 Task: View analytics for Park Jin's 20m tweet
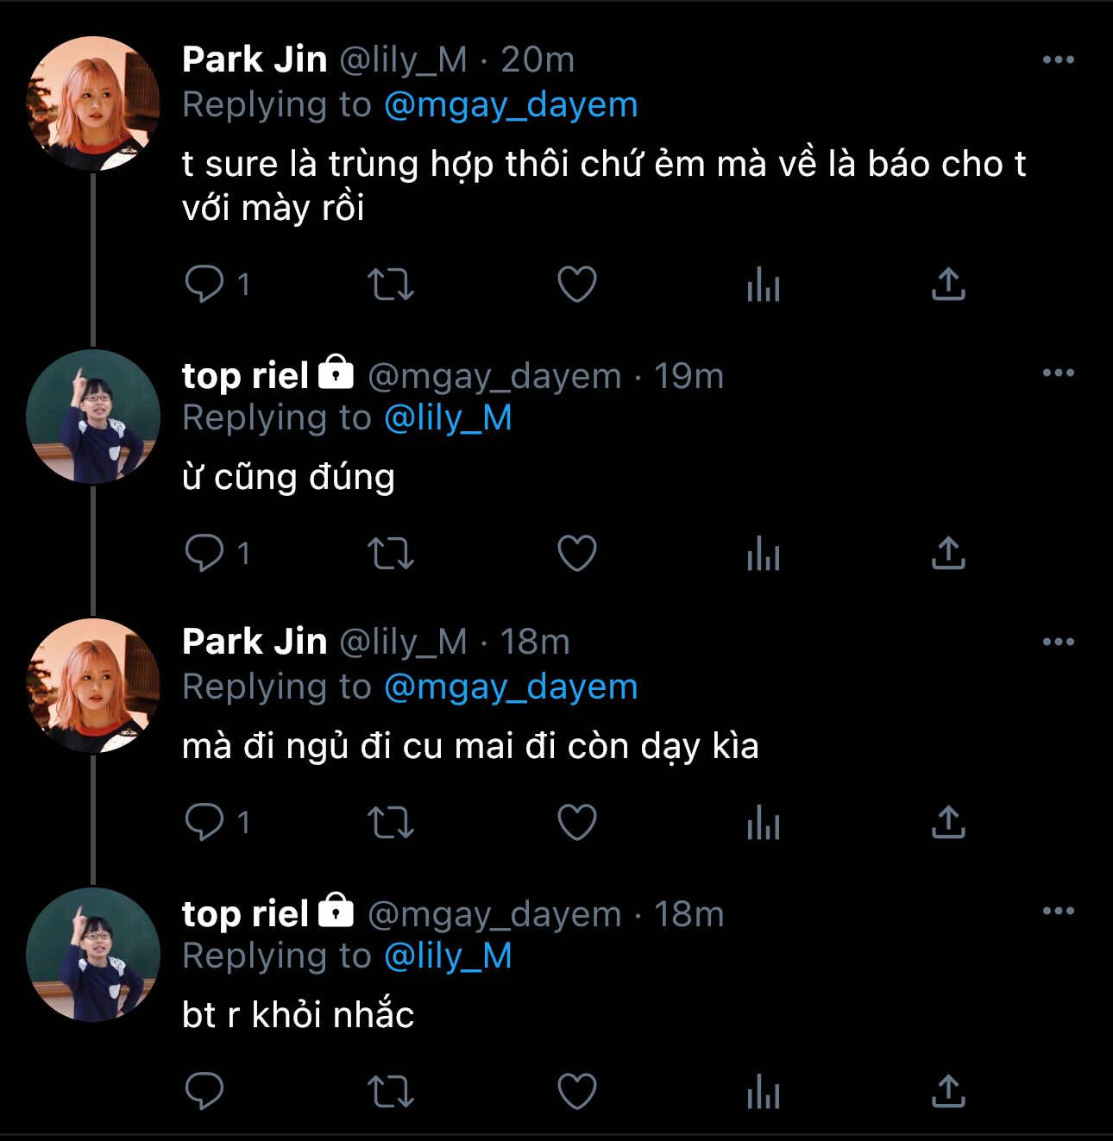(x=763, y=284)
